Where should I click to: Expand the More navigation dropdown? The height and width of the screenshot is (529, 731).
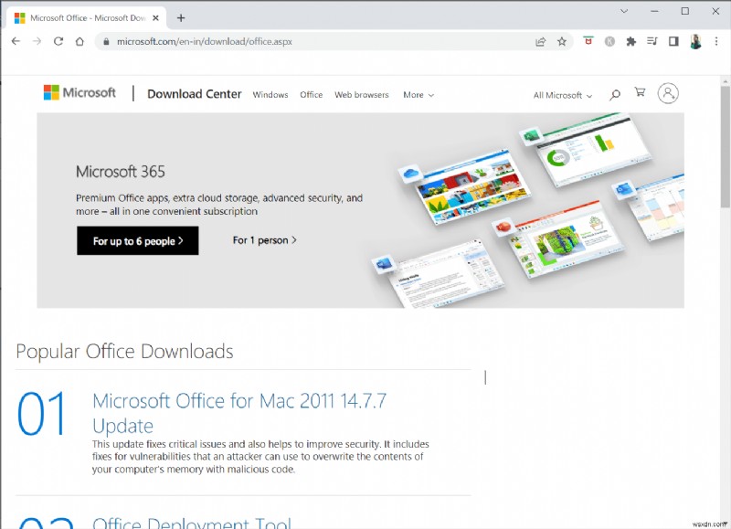point(418,94)
